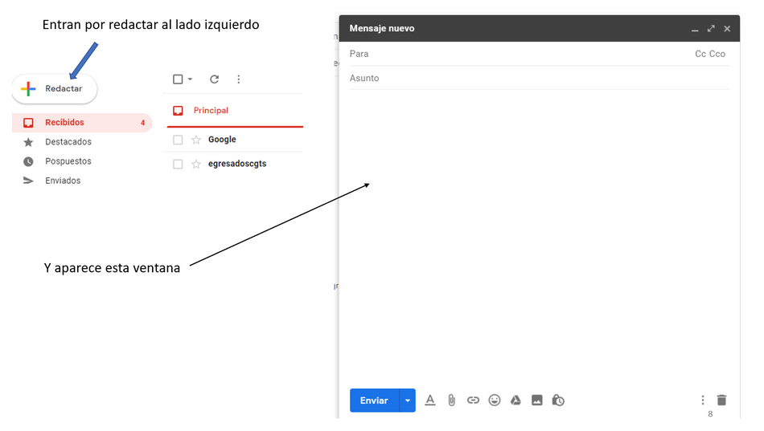Discard draft with trash icon
Screen dimensions: 764x431
tap(721, 400)
